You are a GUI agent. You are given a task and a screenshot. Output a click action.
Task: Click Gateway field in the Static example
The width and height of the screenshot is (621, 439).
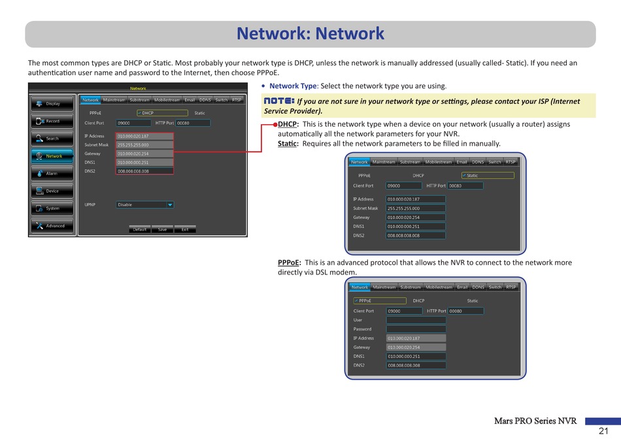[x=416, y=218]
